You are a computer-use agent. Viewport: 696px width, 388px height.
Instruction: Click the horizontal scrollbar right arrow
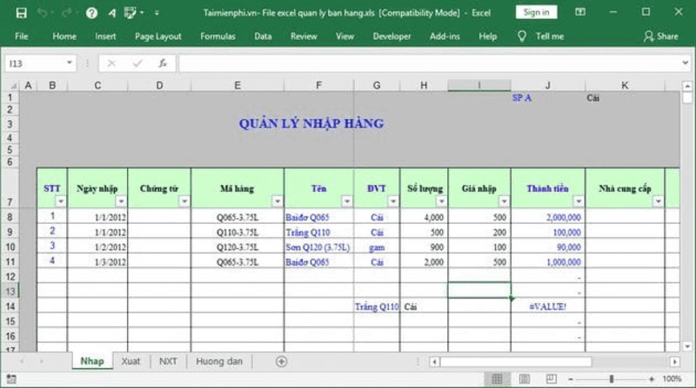675,362
